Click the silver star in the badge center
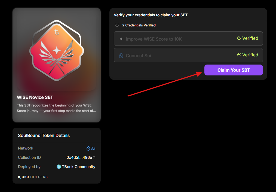 tap(57, 51)
